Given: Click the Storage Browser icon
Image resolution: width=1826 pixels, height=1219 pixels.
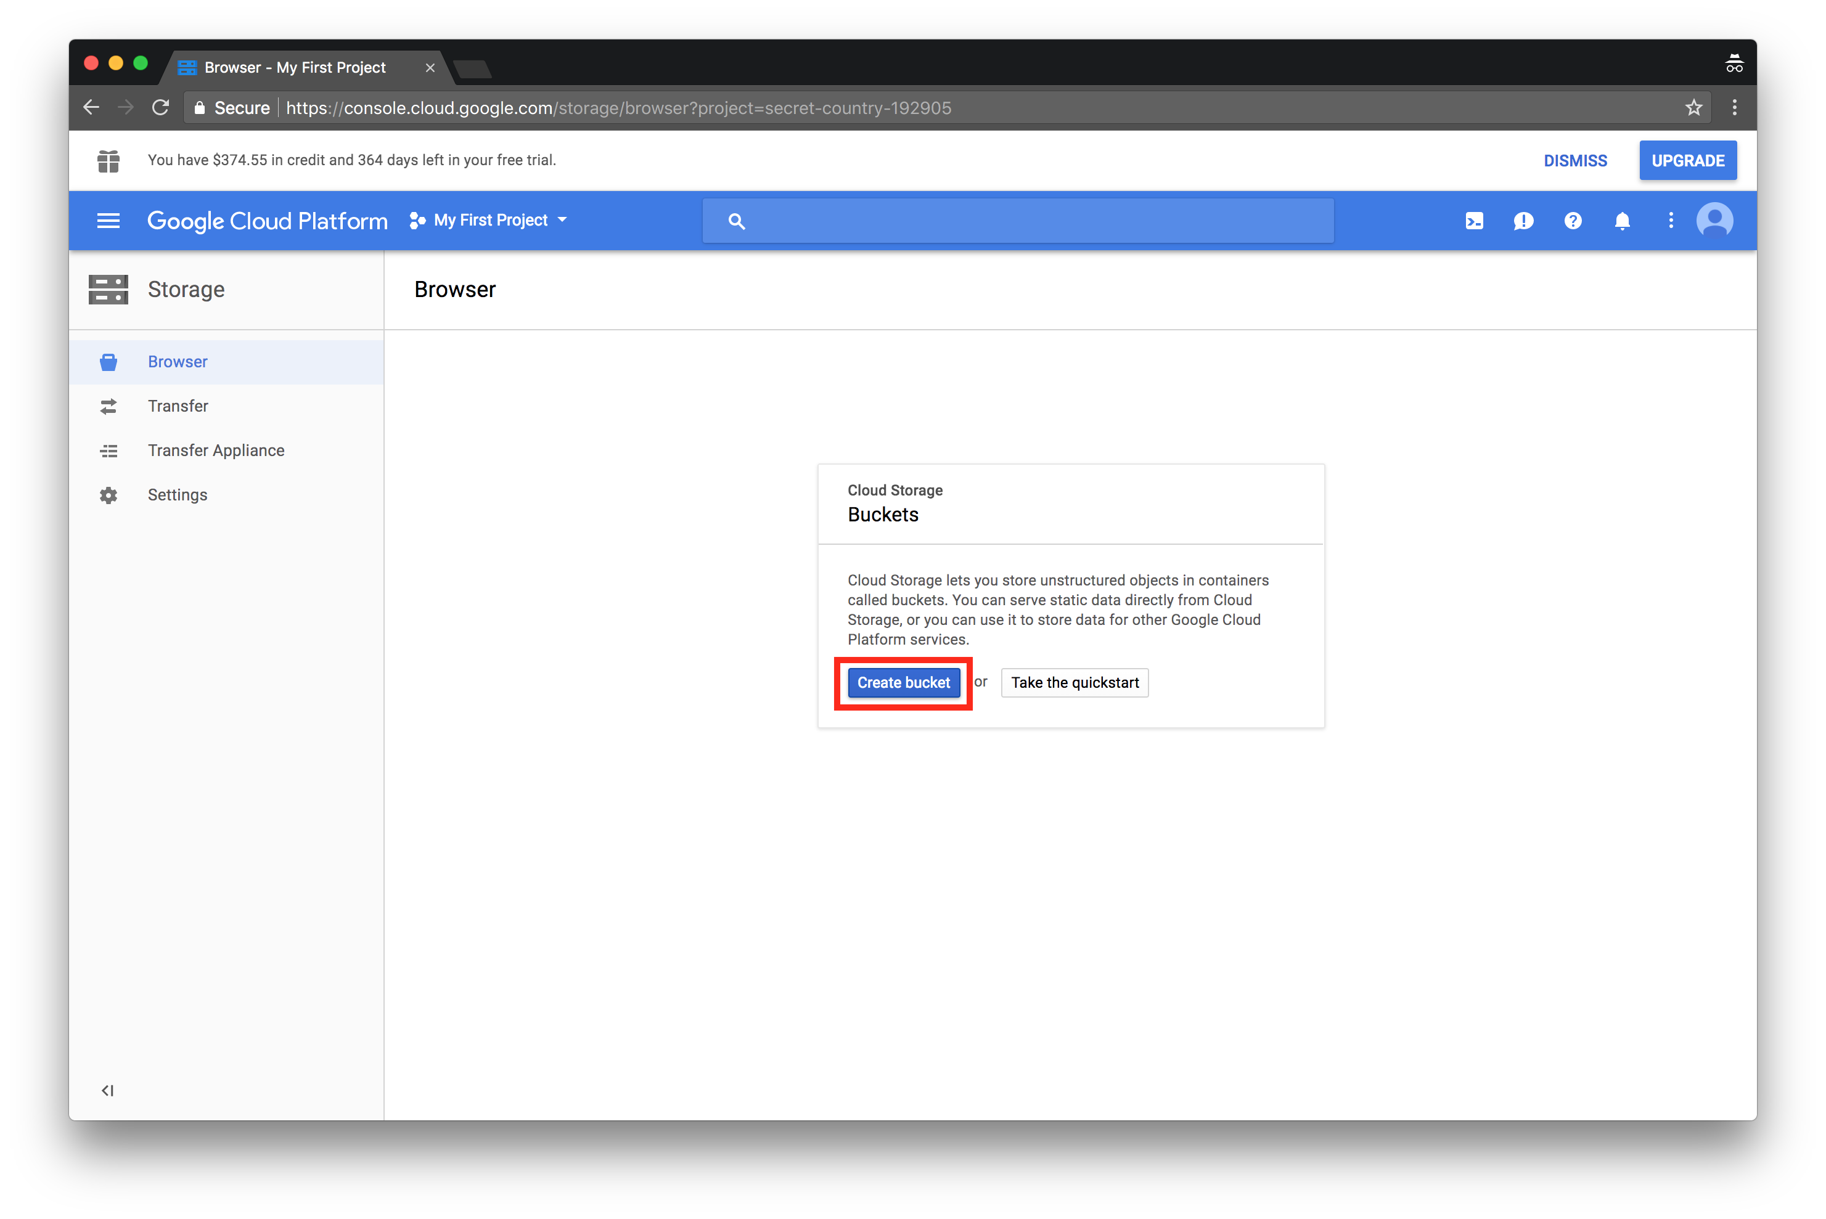Looking at the screenshot, I should tap(109, 361).
